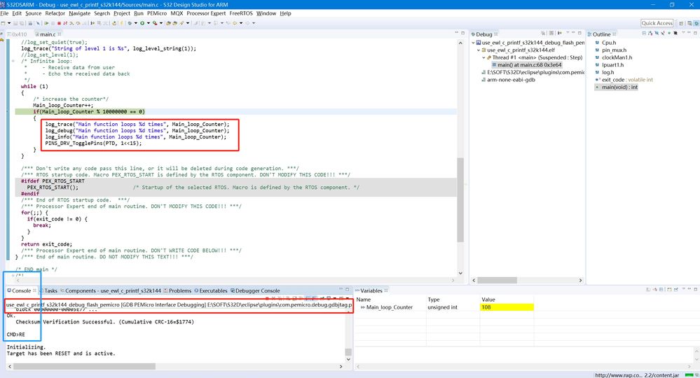Click the editor scroll down arrow
The image size is (700, 378).
(460, 273)
